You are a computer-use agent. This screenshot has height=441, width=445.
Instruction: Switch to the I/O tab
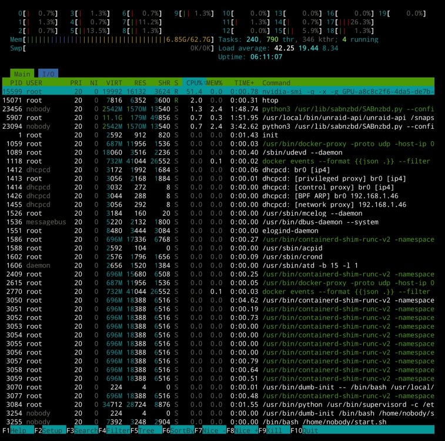point(48,73)
